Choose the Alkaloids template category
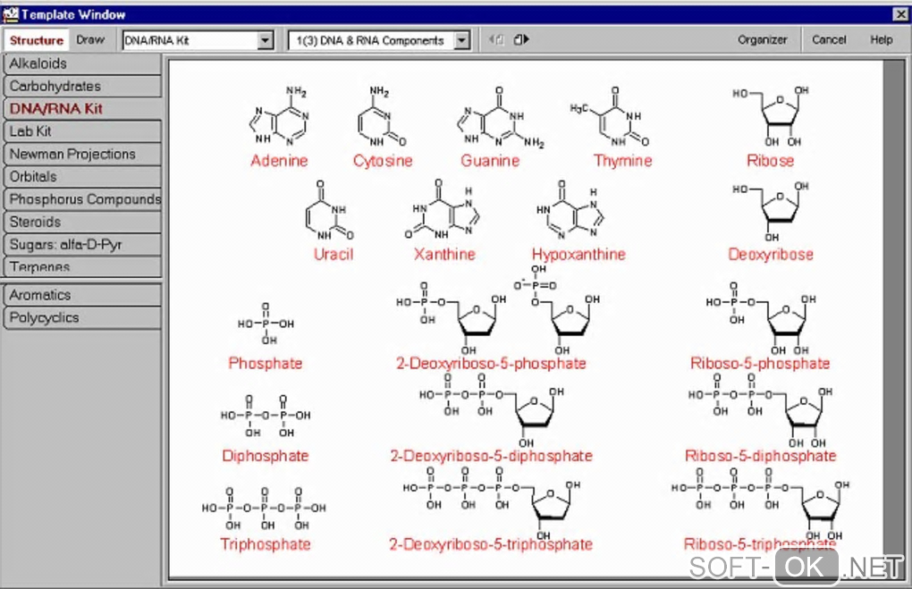The height and width of the screenshot is (589, 912). (x=82, y=63)
